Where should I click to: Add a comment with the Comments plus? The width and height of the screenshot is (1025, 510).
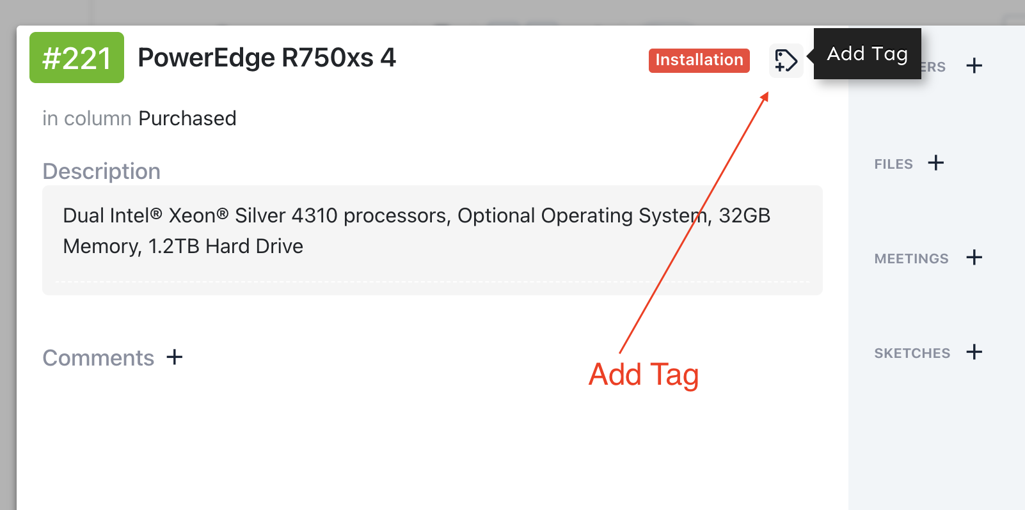[x=175, y=357]
